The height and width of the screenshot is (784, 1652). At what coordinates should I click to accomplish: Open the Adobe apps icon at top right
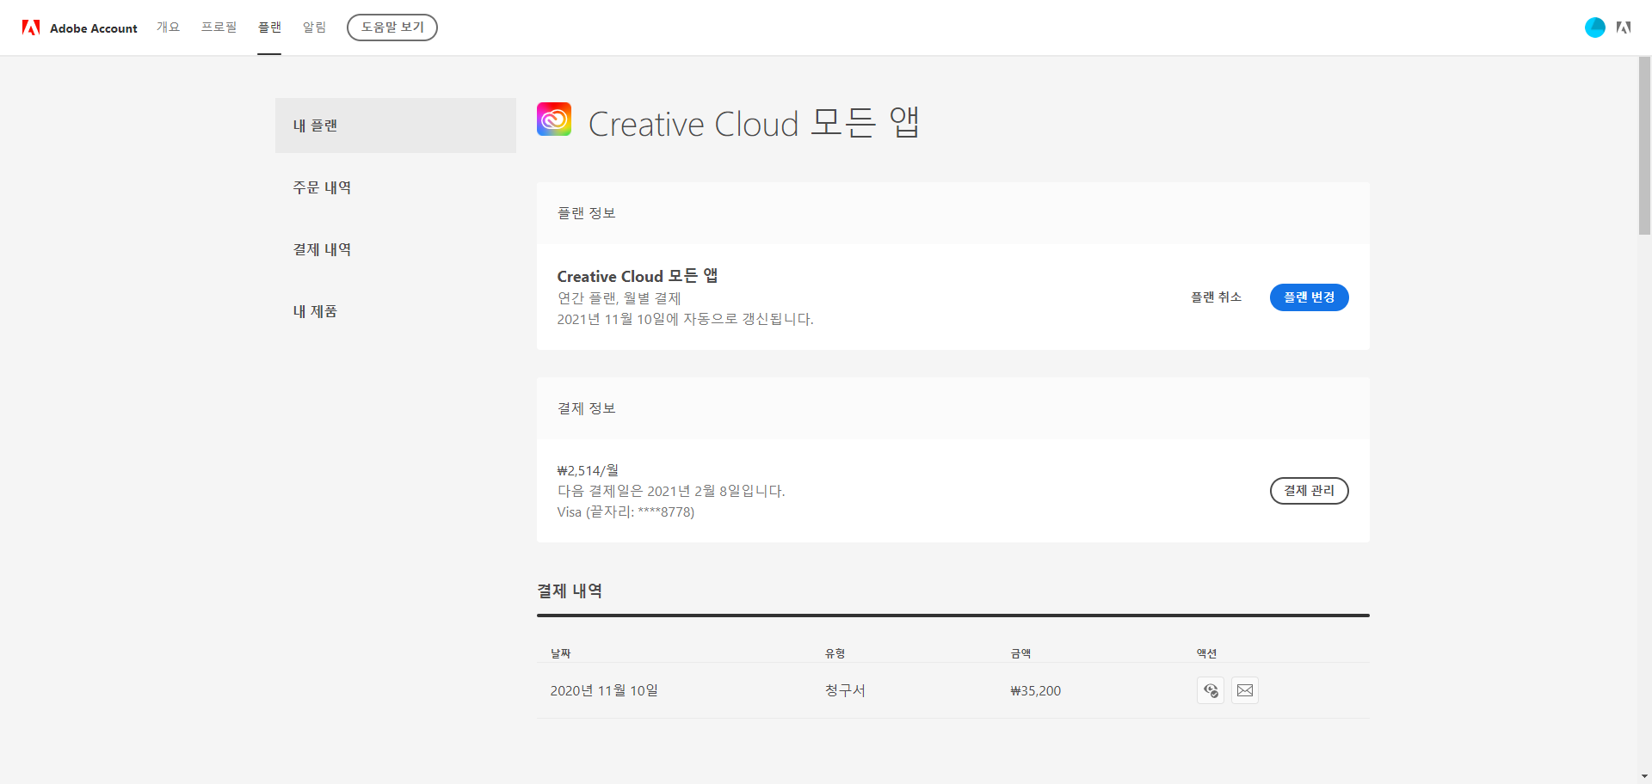click(1624, 28)
